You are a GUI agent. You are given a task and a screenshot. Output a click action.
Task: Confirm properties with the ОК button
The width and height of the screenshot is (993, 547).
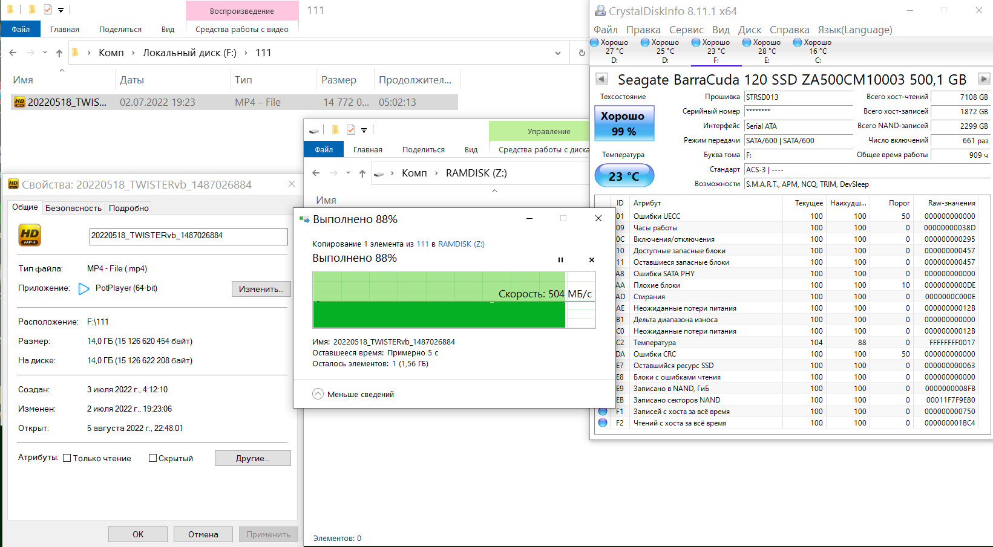click(x=138, y=534)
